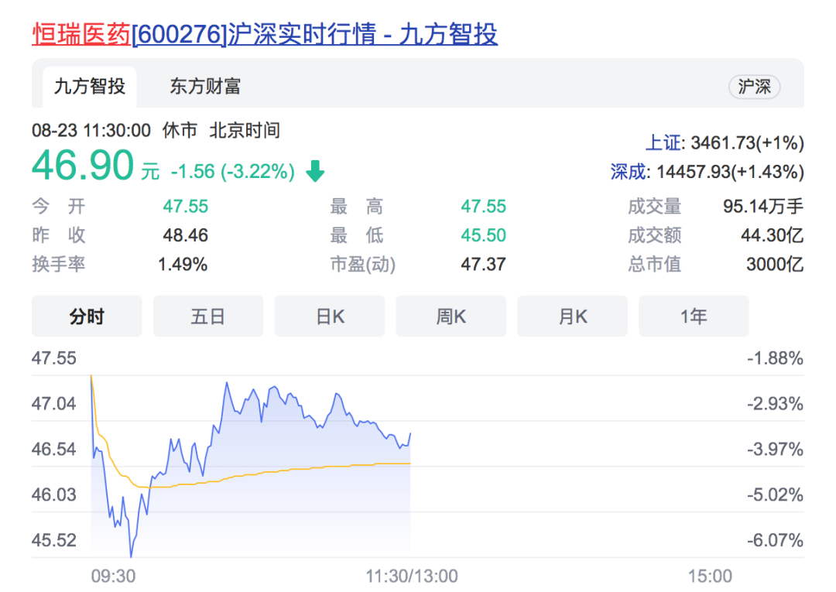Click the 深成 index label
The width and height of the screenshot is (836, 592).
click(628, 172)
